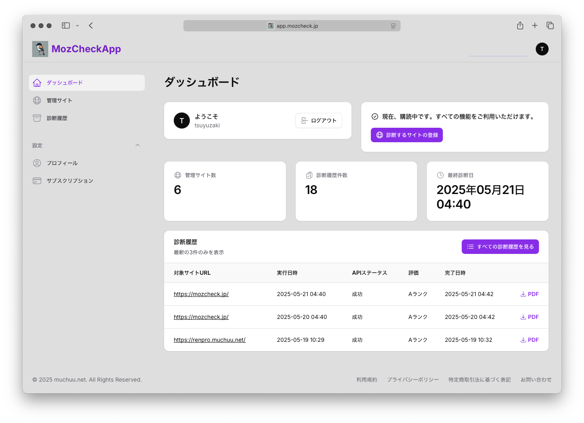584x423 pixels.
Task: Go to 診断履歴 in the sidebar
Action: click(57, 118)
